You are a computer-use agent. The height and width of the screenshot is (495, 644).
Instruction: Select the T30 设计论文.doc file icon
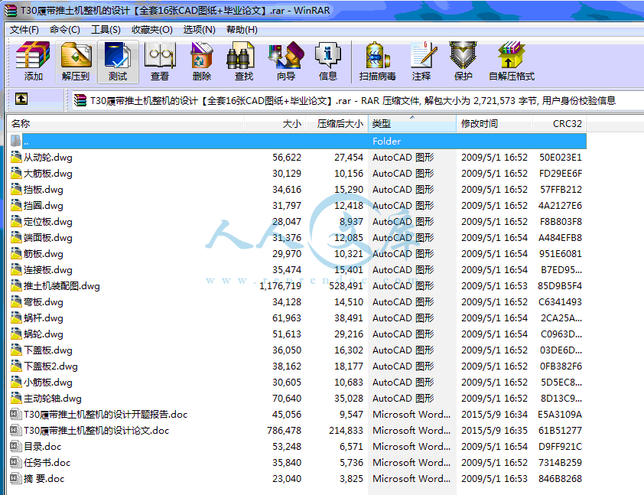tap(16, 430)
